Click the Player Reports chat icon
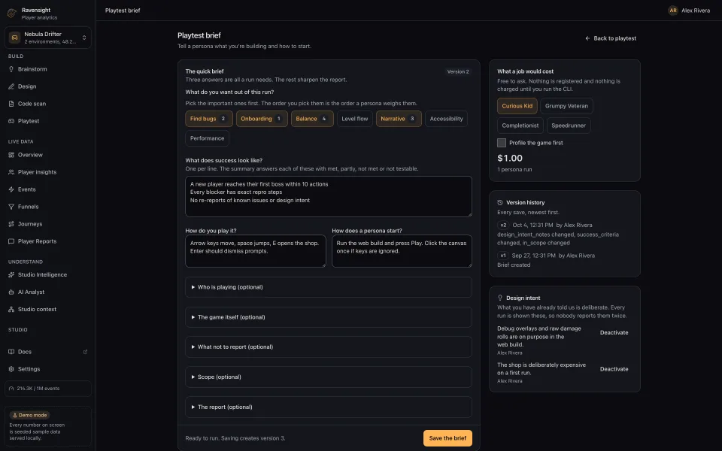Viewport: 722px width, 451px height. pyautogui.click(x=11, y=241)
